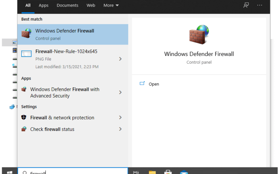279x174 pixels.
Task: Click the brick wall icon beside Windows Defender Firewall result
Action: coord(27,33)
